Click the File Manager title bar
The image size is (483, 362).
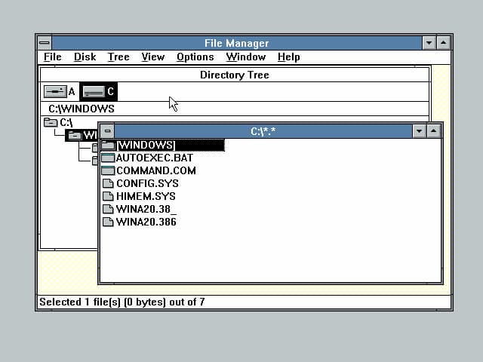[236, 43]
